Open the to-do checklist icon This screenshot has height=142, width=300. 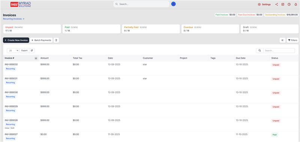283,4
